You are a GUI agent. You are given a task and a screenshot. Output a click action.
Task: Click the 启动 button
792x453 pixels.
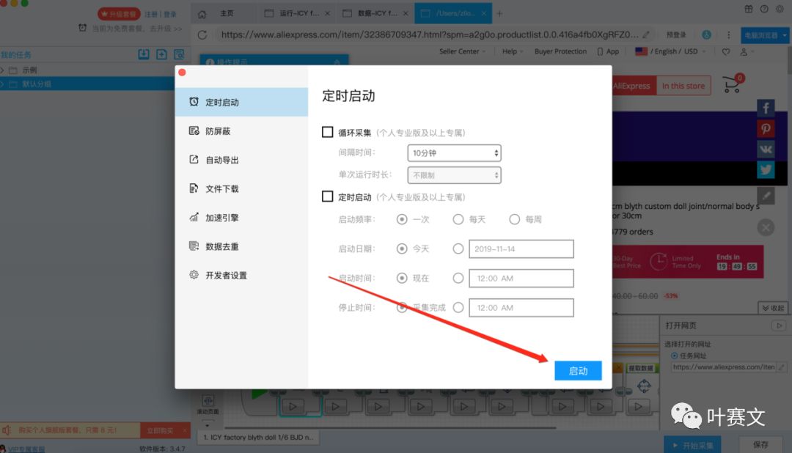tap(579, 371)
